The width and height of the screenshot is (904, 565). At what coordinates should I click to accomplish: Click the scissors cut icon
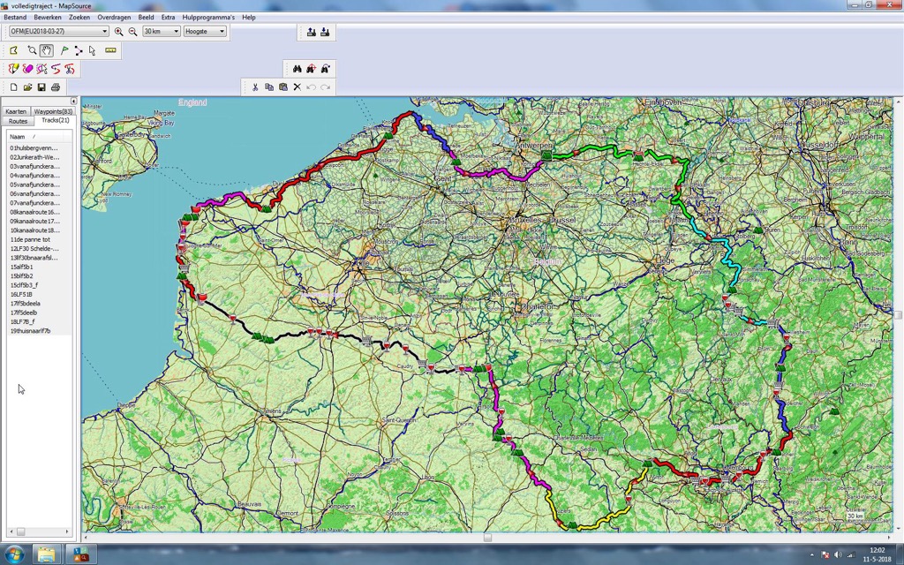pyautogui.click(x=255, y=87)
